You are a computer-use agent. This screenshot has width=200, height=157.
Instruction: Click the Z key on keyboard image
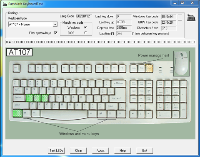[33, 106]
